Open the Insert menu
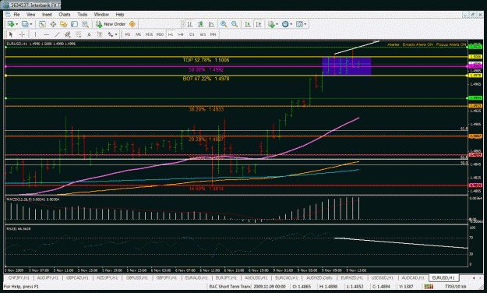 [47, 14]
